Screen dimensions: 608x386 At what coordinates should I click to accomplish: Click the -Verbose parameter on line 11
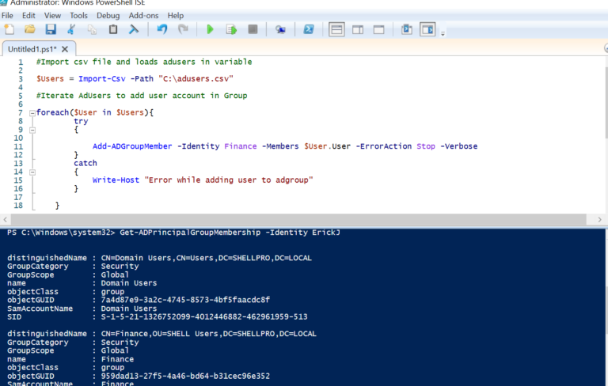[459, 146]
